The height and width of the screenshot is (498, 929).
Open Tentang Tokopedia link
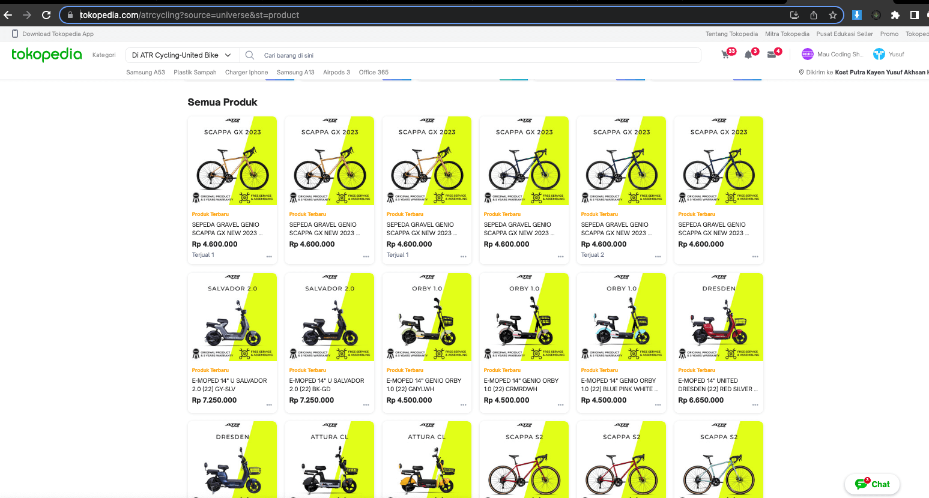(731, 34)
